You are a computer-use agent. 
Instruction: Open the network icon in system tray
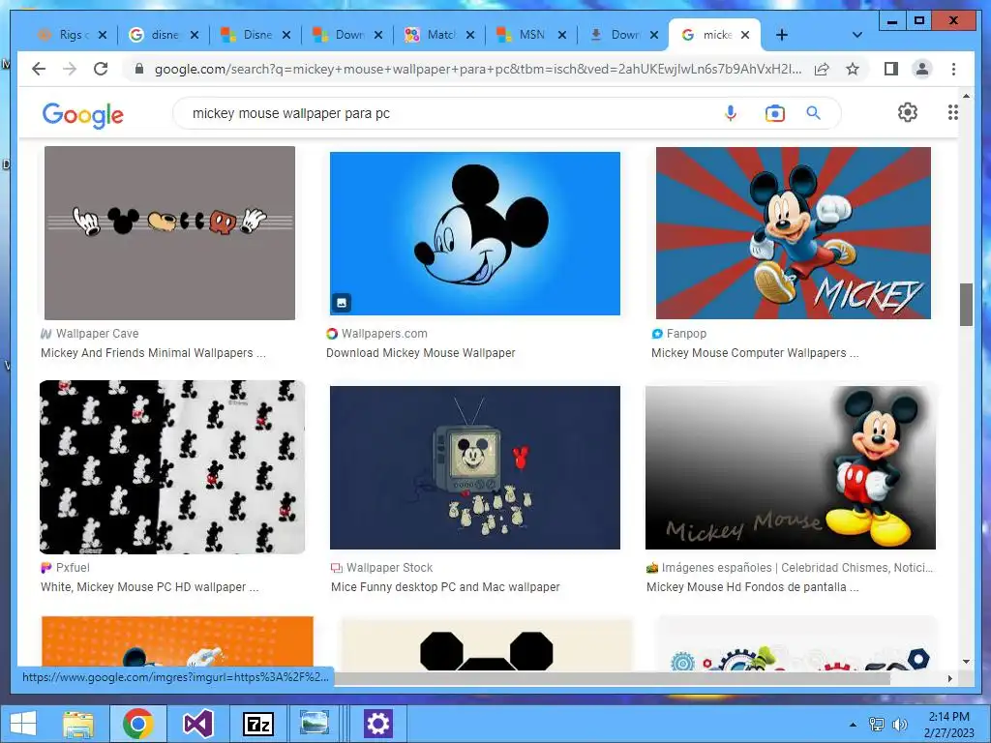(x=877, y=725)
